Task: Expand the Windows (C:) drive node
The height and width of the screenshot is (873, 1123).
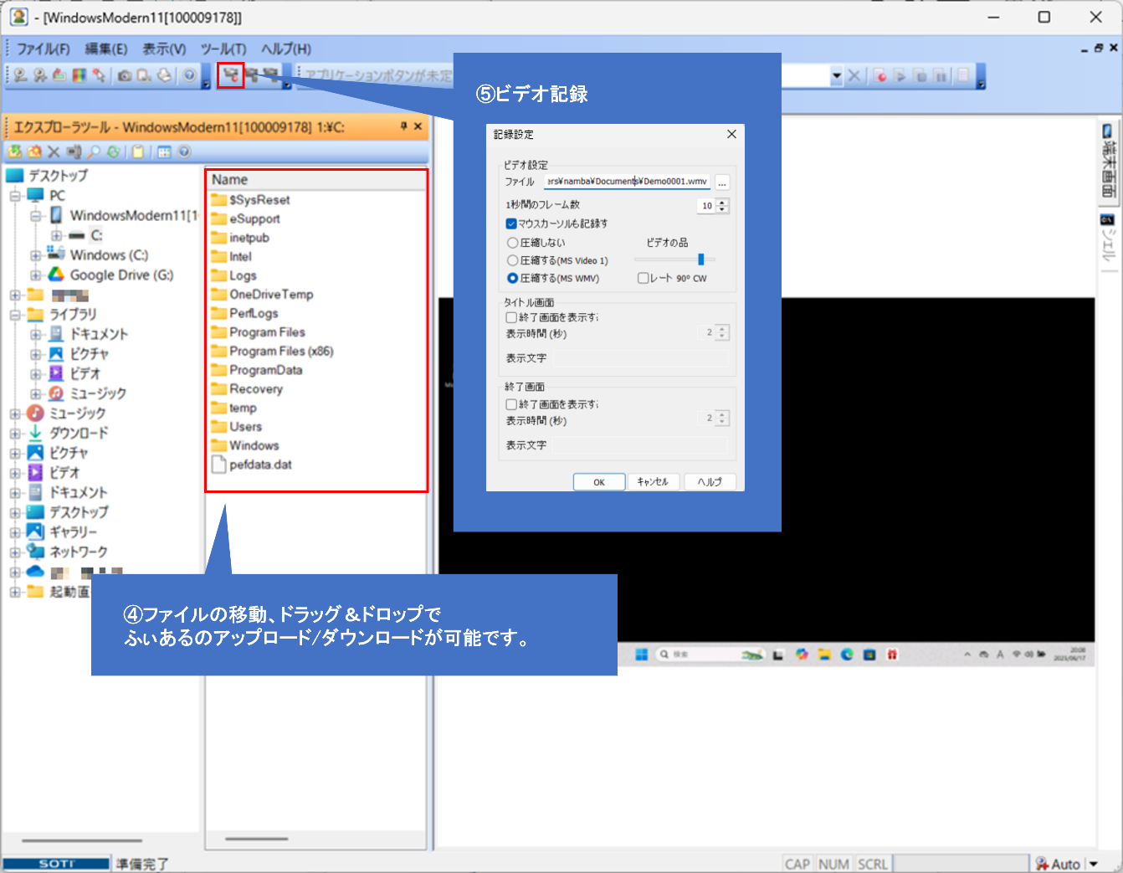Action: [35, 255]
